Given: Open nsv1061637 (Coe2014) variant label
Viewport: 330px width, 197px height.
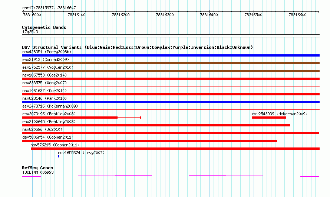Looking at the screenshot, I should click(x=44, y=91).
